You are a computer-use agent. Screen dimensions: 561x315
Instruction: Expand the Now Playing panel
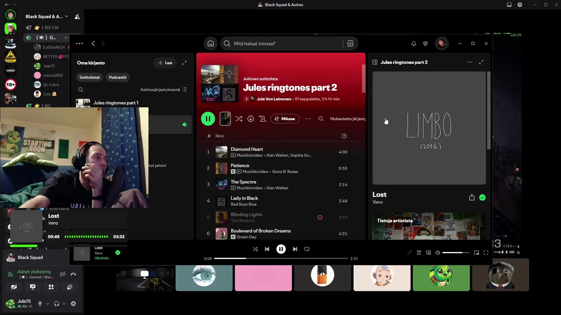481,62
